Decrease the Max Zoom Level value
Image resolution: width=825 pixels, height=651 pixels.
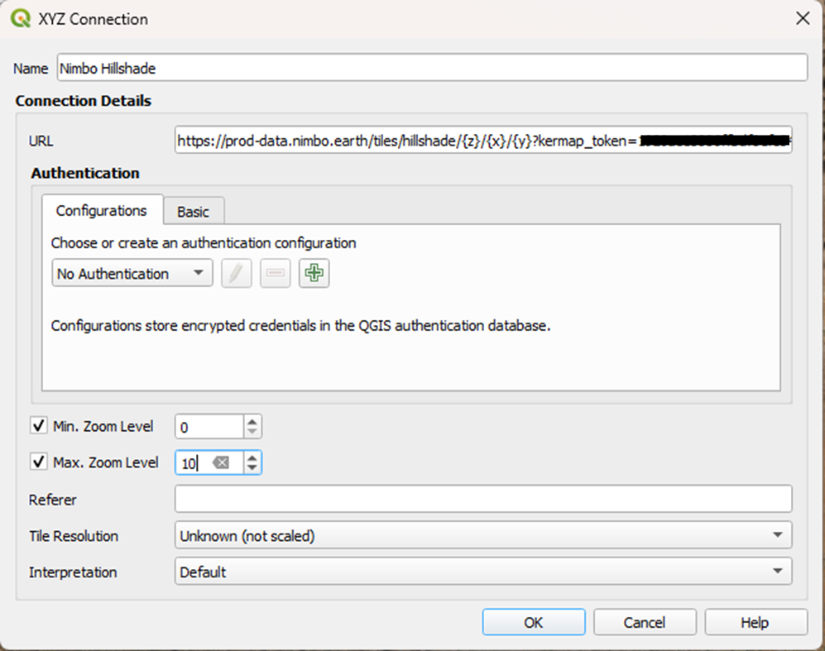tap(252, 467)
